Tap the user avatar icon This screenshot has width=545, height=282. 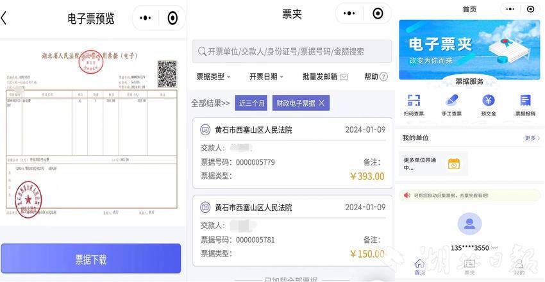[x=469, y=224]
